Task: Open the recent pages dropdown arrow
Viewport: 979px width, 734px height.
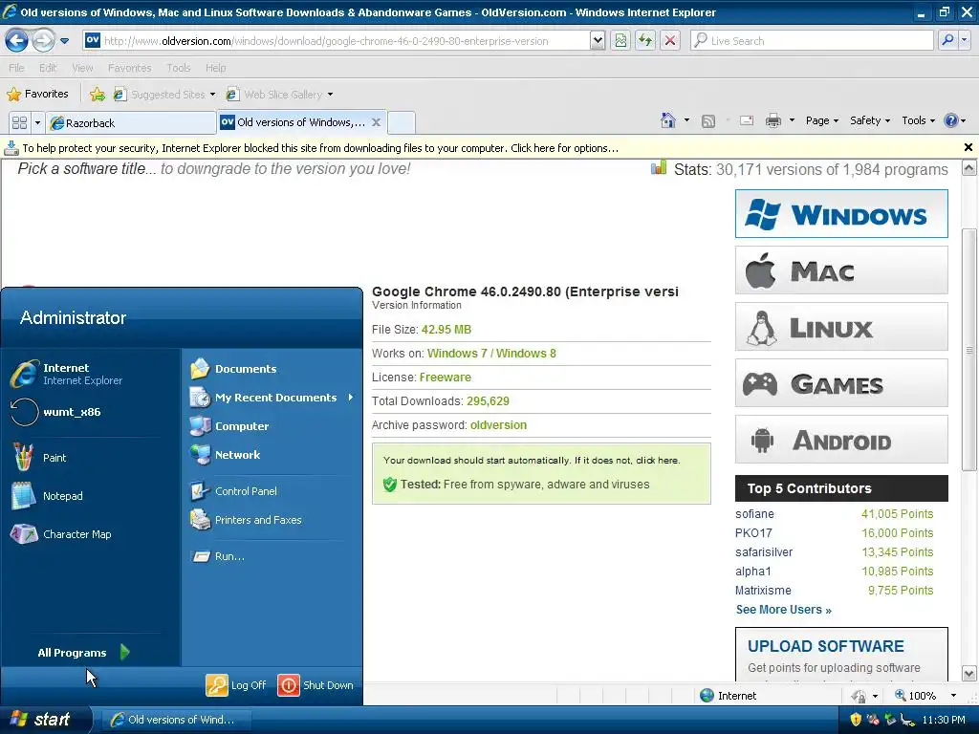Action: pos(64,41)
